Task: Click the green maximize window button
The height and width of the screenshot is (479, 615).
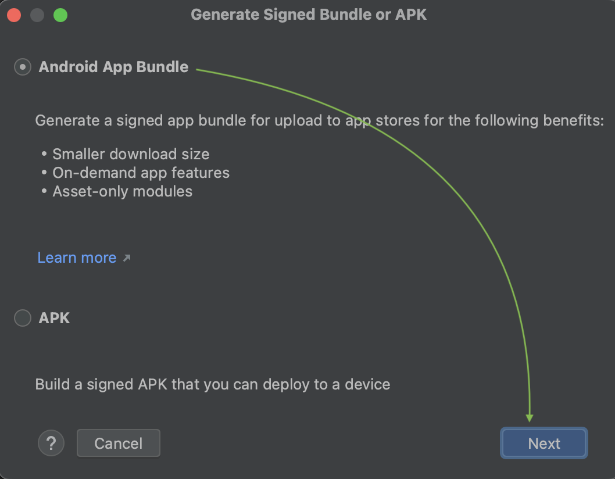Action: (60, 15)
